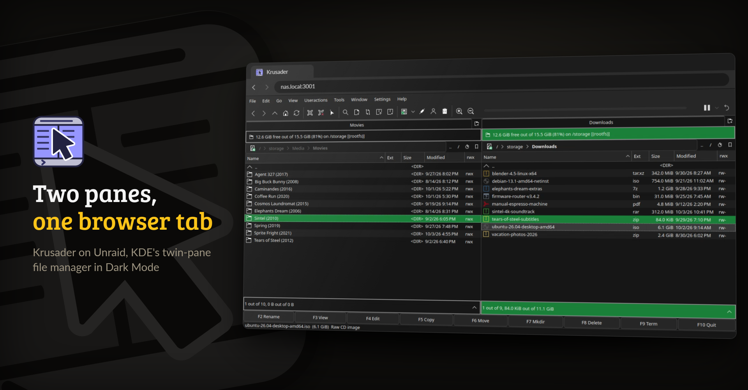The width and height of the screenshot is (748, 390).
Task: Go to home directory via house icon
Action: tap(286, 113)
